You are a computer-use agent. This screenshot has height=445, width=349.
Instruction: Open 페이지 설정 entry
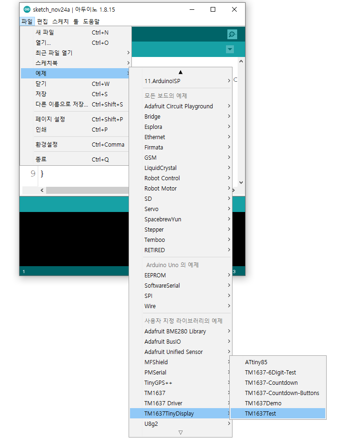pyautogui.click(x=75, y=119)
